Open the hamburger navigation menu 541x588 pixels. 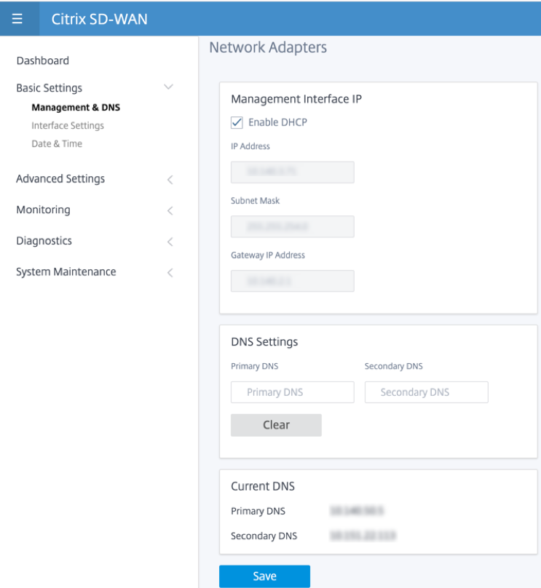[x=17, y=18]
